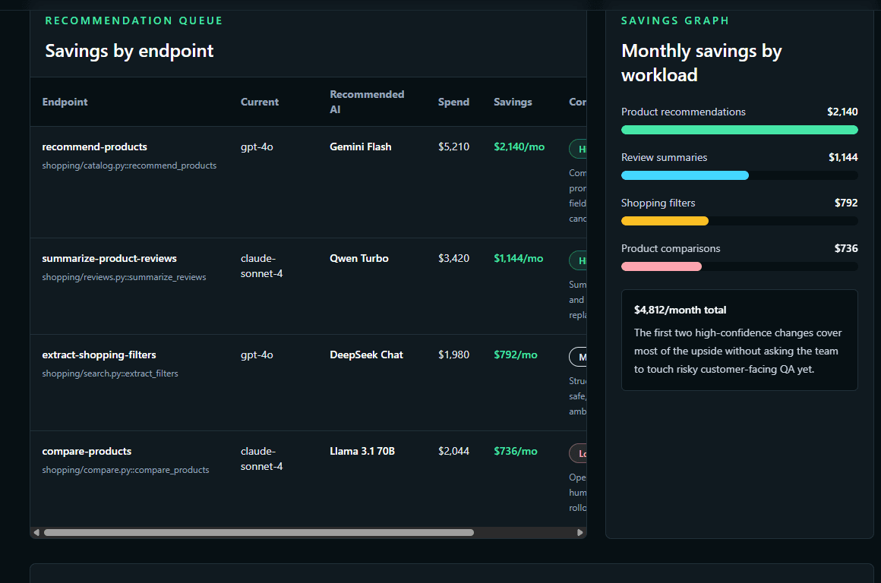Click the Gemini Flash recommendation
The height and width of the screenshot is (583, 881).
(x=361, y=147)
